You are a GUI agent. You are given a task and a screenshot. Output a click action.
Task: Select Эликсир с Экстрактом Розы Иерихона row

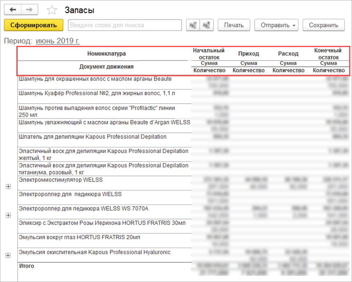105,226
